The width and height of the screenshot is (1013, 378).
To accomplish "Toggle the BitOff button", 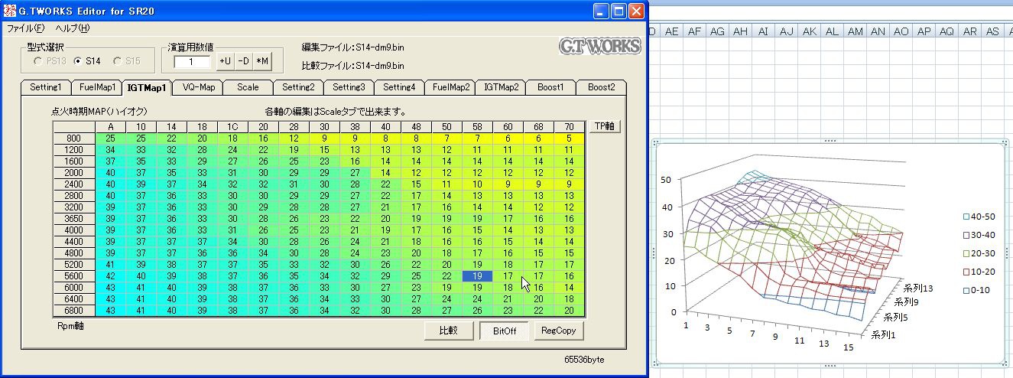I will coord(504,331).
